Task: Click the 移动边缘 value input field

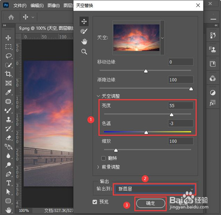Action: pyautogui.click(x=180, y=62)
